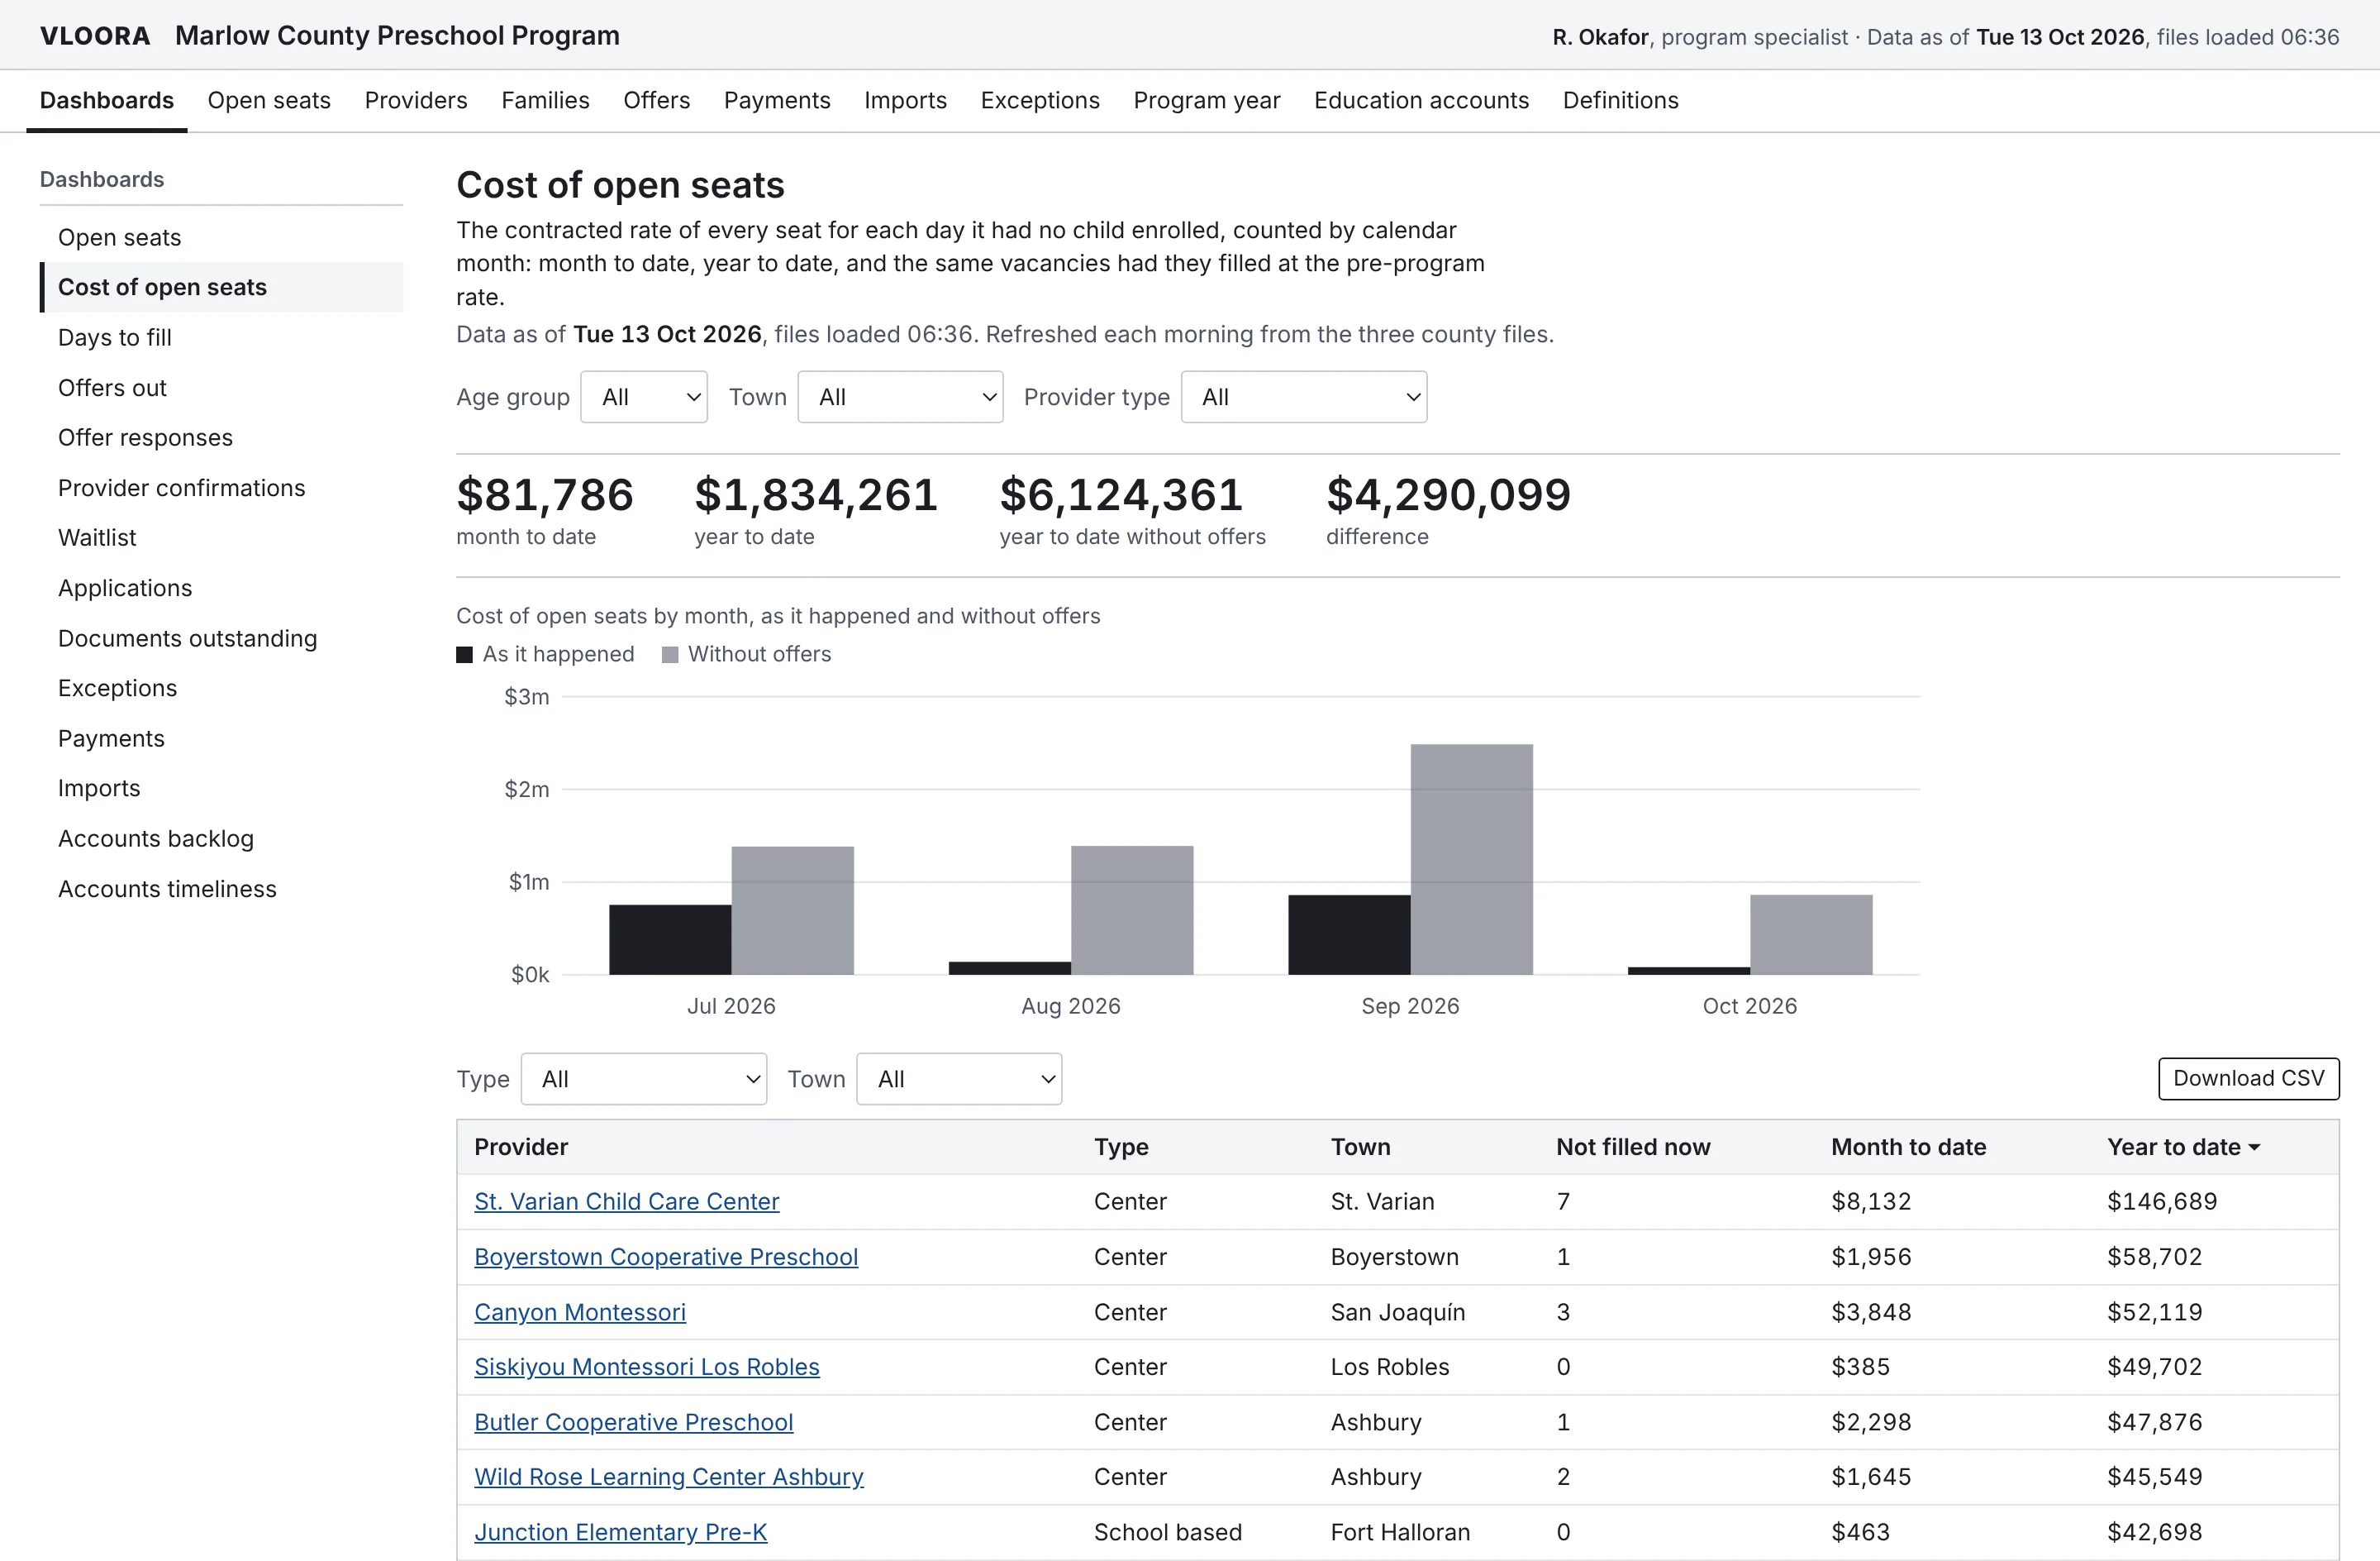Open the Payments sidebar dashboard

tap(221, 738)
